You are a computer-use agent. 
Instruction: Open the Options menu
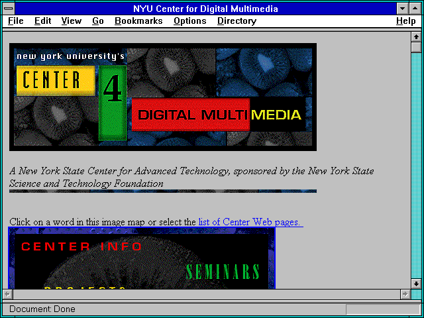(x=190, y=21)
